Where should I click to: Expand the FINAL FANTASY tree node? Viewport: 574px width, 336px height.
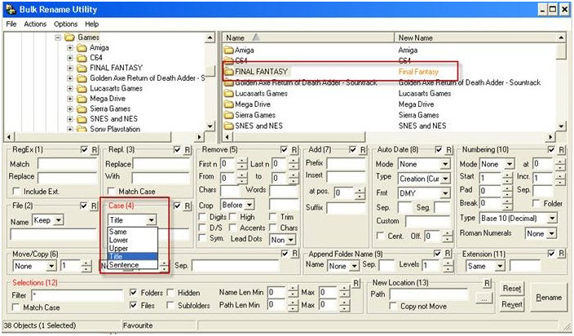tap(70, 68)
